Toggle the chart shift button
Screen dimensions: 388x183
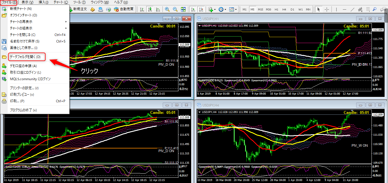coord(201,9)
